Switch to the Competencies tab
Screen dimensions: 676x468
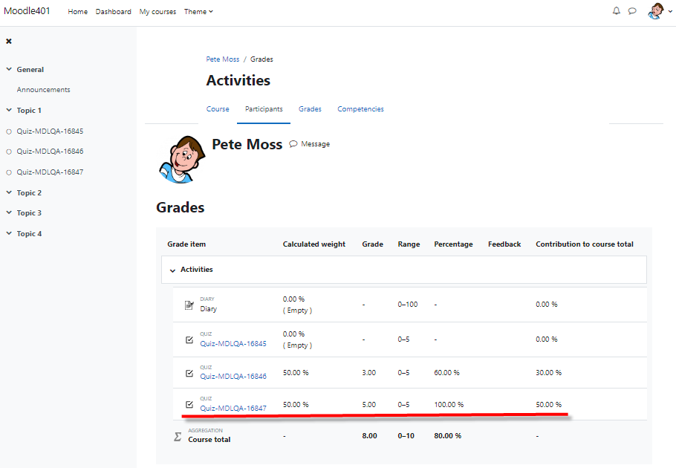tap(360, 109)
